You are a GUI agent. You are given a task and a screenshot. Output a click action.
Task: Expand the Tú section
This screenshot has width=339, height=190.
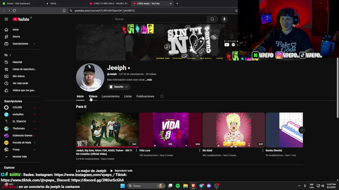[8, 55]
